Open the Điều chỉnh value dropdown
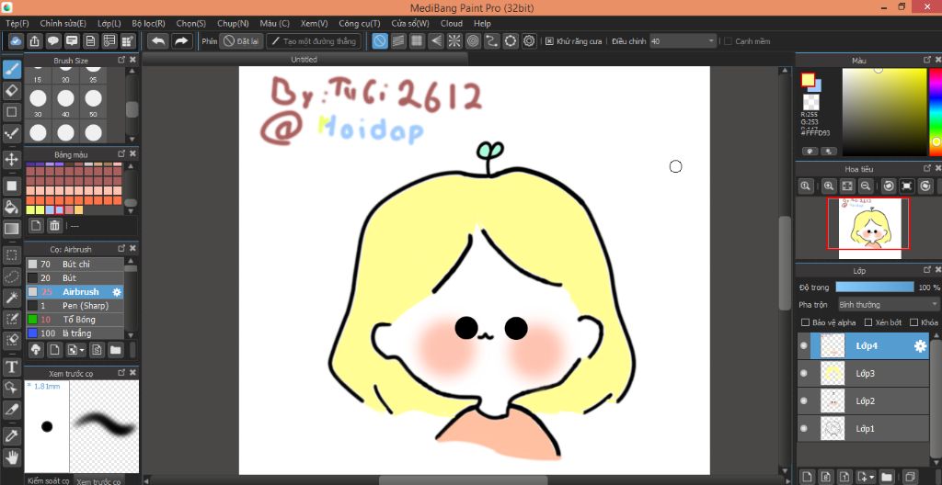Viewport: 942px width, 485px height. pyautogui.click(x=684, y=41)
